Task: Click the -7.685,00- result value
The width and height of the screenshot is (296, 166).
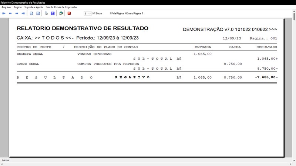Action: (266, 77)
